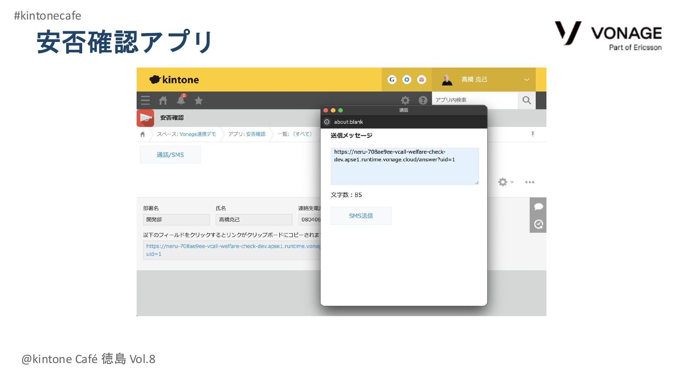
Task: Click the 部署名 label
Action: click(151, 208)
